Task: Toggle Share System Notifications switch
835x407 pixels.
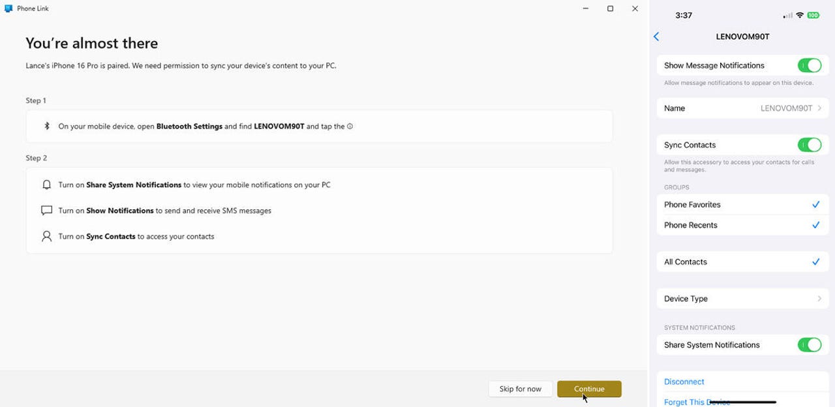Action: click(x=810, y=344)
